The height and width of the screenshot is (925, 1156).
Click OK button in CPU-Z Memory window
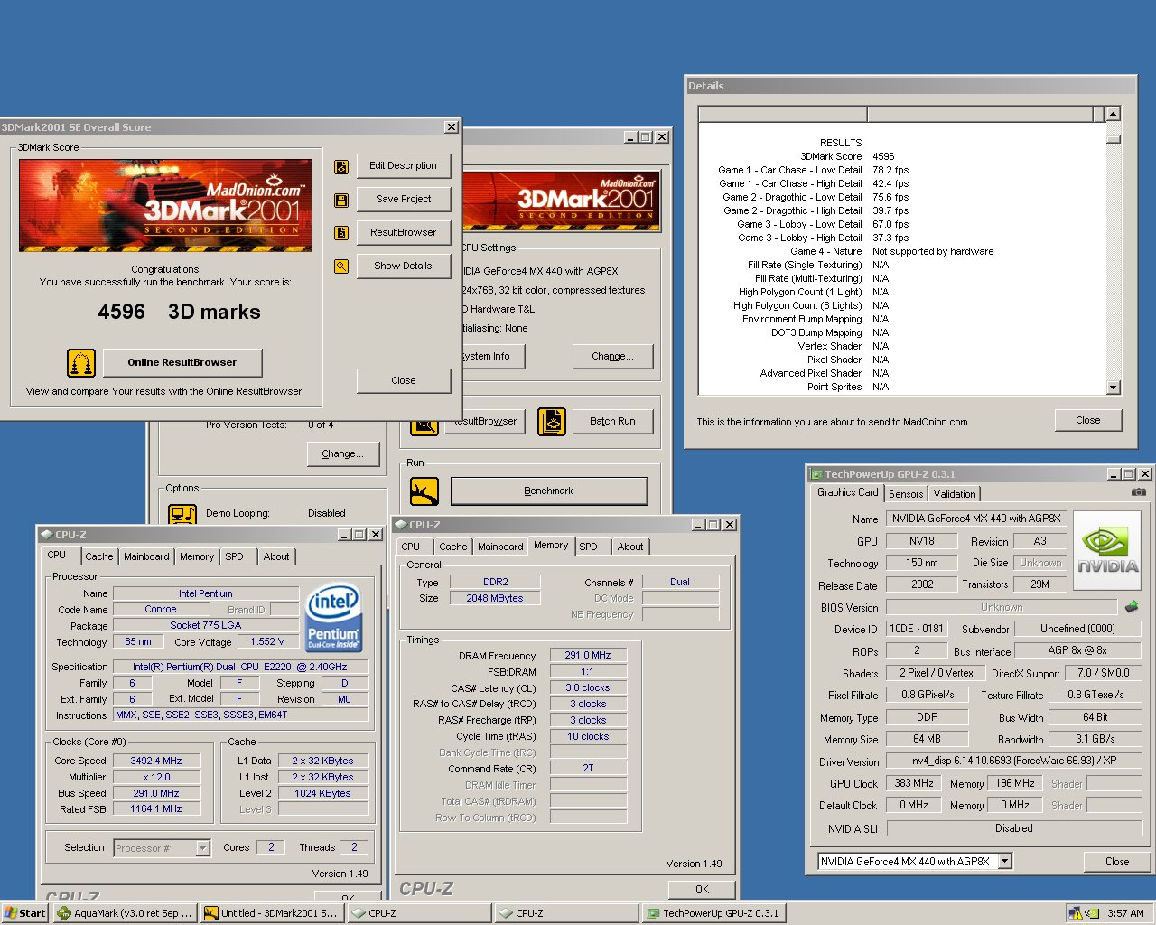coord(702,890)
